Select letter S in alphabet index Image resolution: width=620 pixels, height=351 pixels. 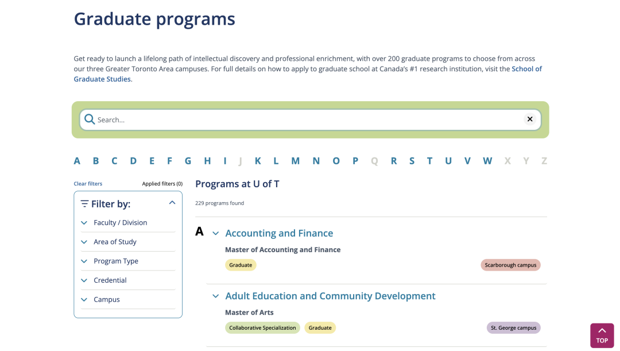click(x=412, y=161)
